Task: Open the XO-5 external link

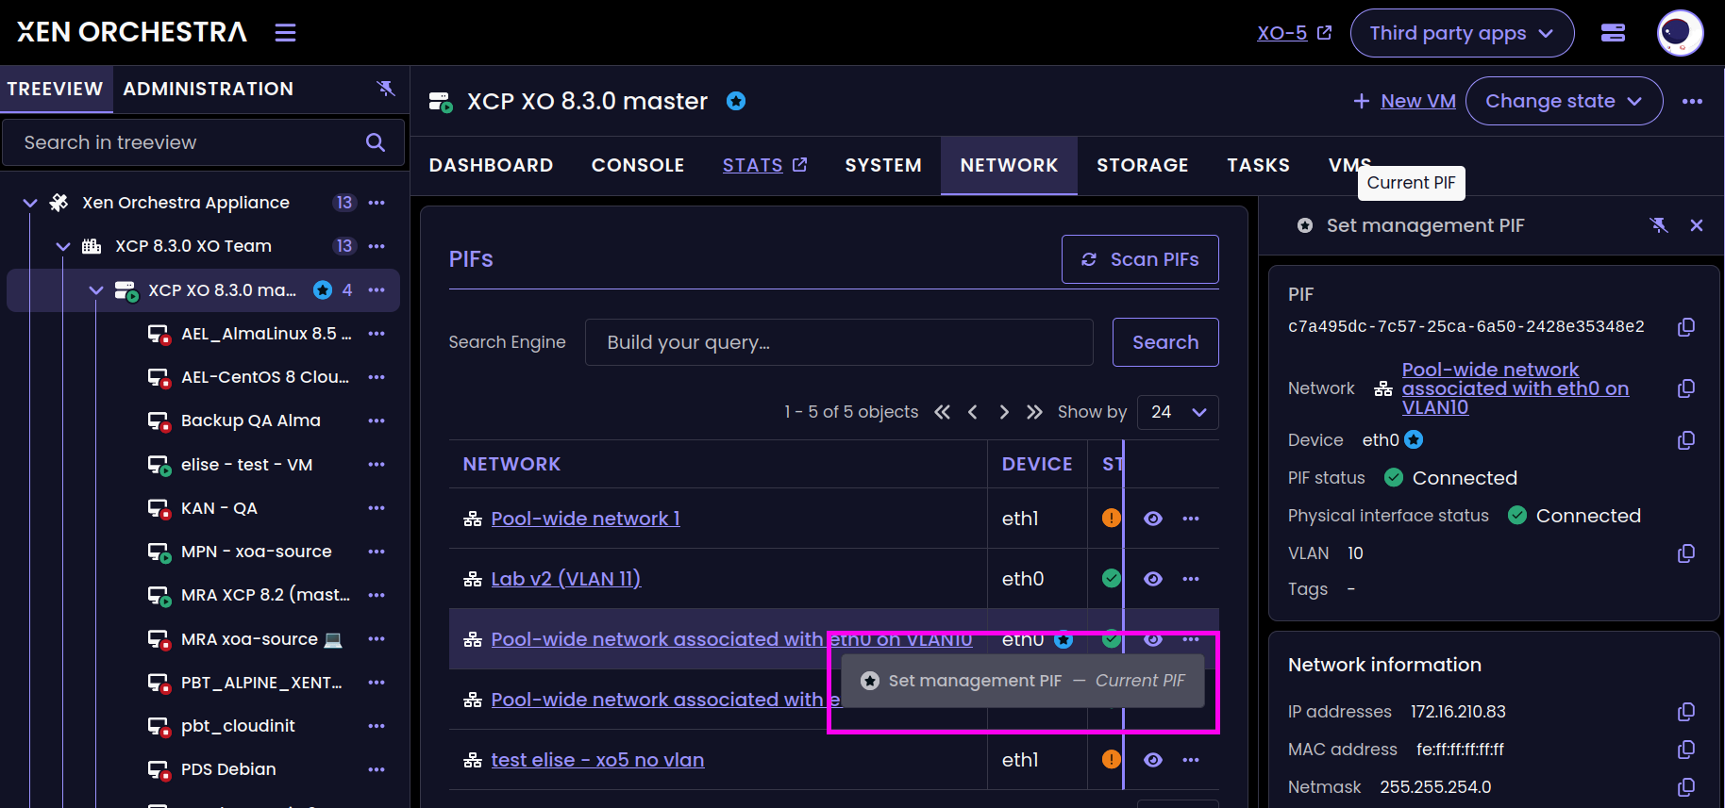Action: pos(1294,33)
